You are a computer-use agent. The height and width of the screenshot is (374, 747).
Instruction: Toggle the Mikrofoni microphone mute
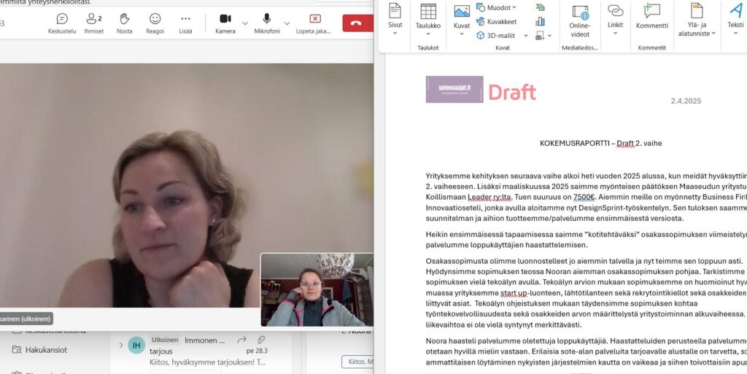click(267, 23)
